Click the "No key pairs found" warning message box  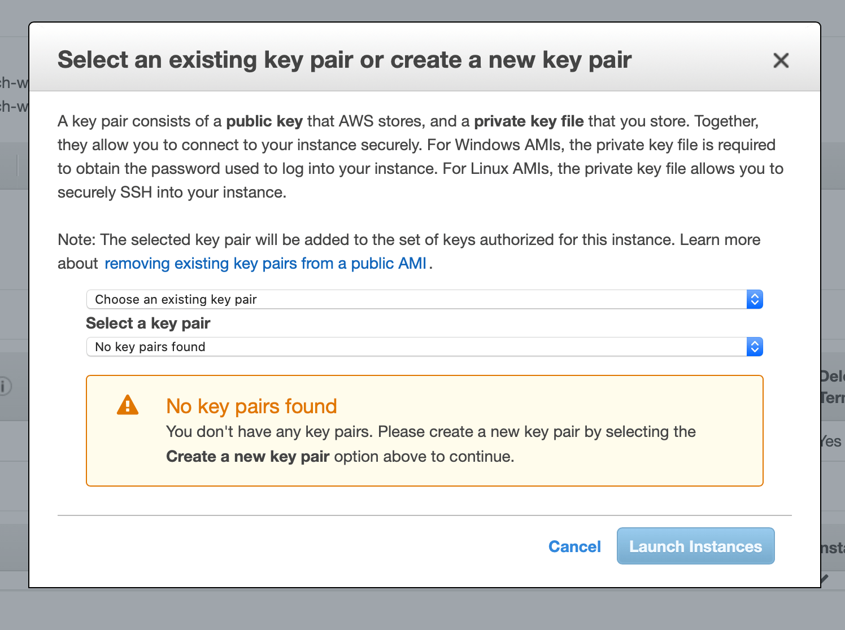click(x=424, y=430)
